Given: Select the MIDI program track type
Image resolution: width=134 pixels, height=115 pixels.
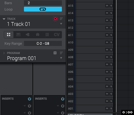Looking at the screenshot, I should [38, 34].
